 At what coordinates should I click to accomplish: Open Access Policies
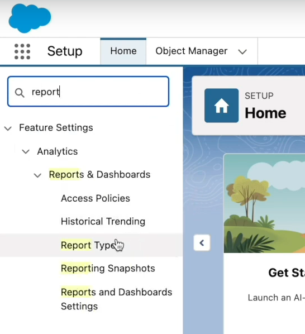pos(96,198)
